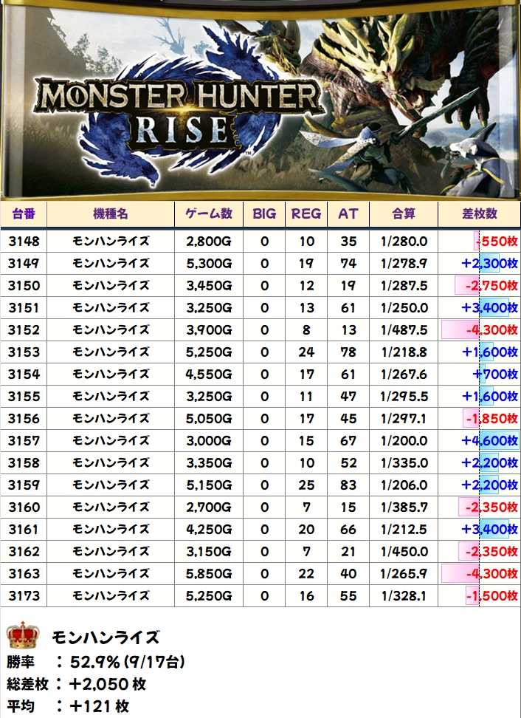The width and height of the screenshot is (521, 718).
Task: Click the 3,000G game count cell
Action: tap(209, 440)
